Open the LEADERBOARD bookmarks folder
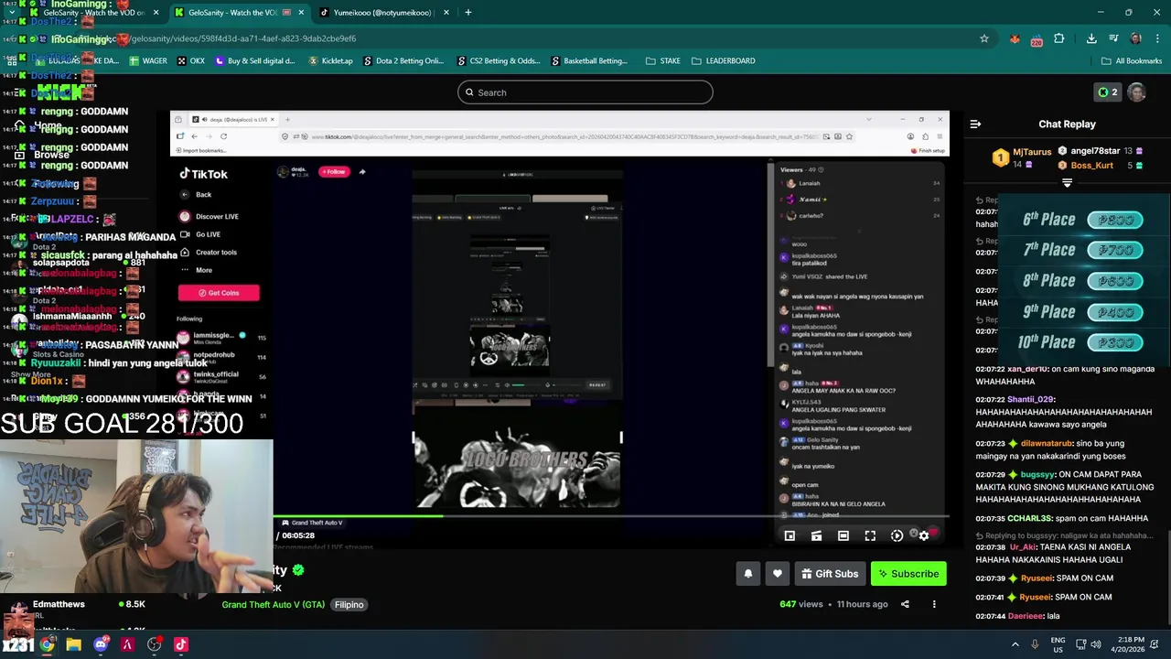 [x=723, y=61]
